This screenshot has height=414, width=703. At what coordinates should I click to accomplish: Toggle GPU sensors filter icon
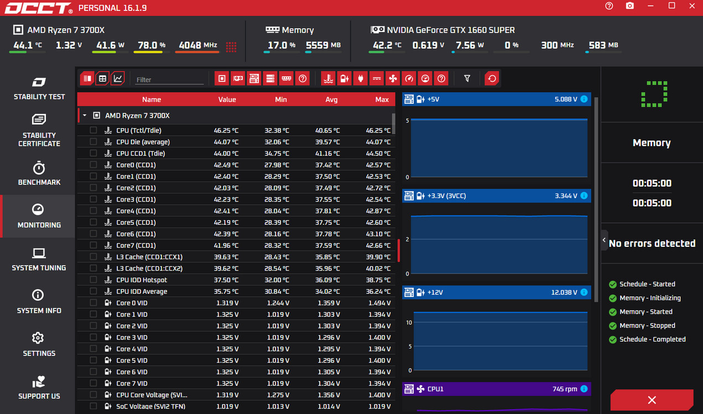[238, 79]
